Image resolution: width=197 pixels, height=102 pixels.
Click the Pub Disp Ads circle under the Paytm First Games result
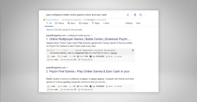[79, 90]
